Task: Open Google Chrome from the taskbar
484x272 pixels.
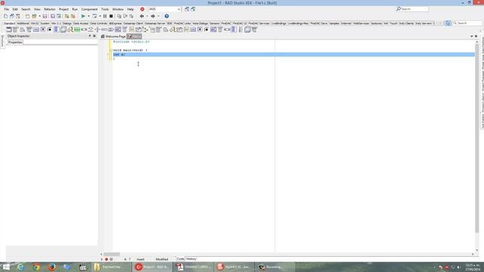Action: pos(36,267)
